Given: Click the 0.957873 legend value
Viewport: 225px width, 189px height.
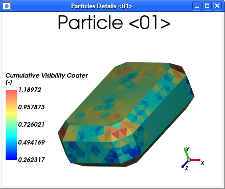Looking at the screenshot, I should tap(31, 107).
